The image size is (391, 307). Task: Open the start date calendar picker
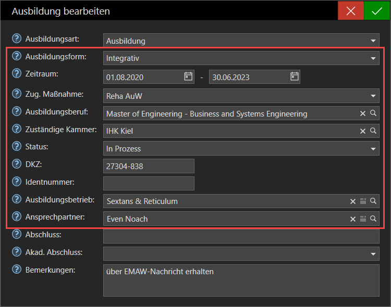click(x=188, y=76)
